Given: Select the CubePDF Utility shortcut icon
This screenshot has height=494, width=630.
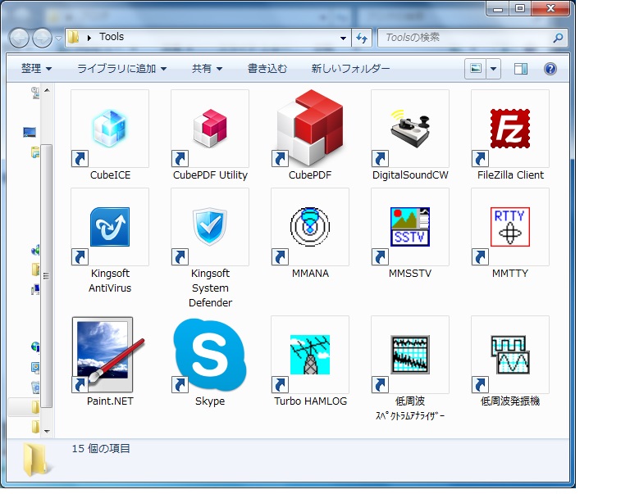Looking at the screenshot, I should point(210,129).
